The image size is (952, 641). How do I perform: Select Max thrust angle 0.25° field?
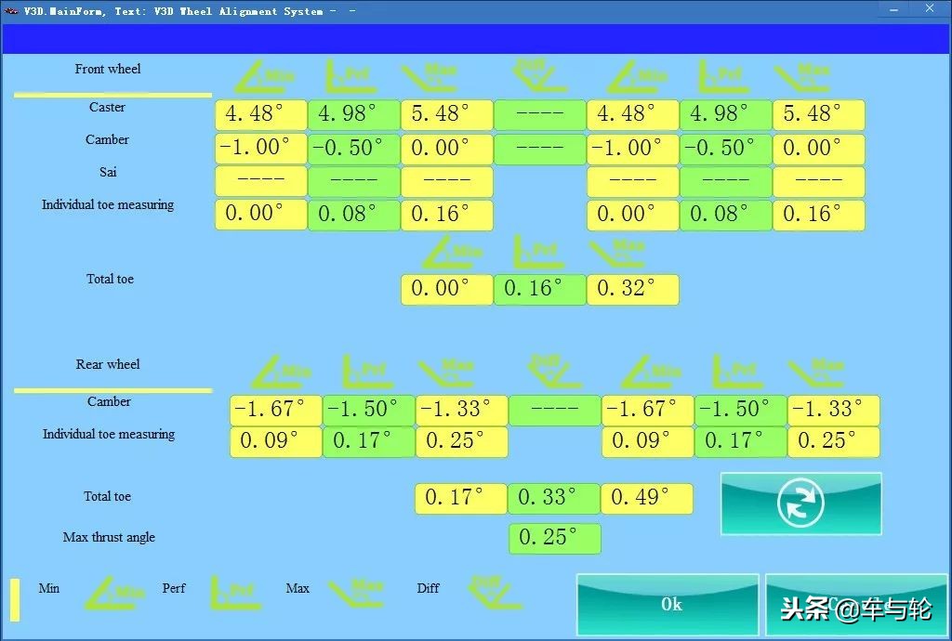tap(554, 539)
